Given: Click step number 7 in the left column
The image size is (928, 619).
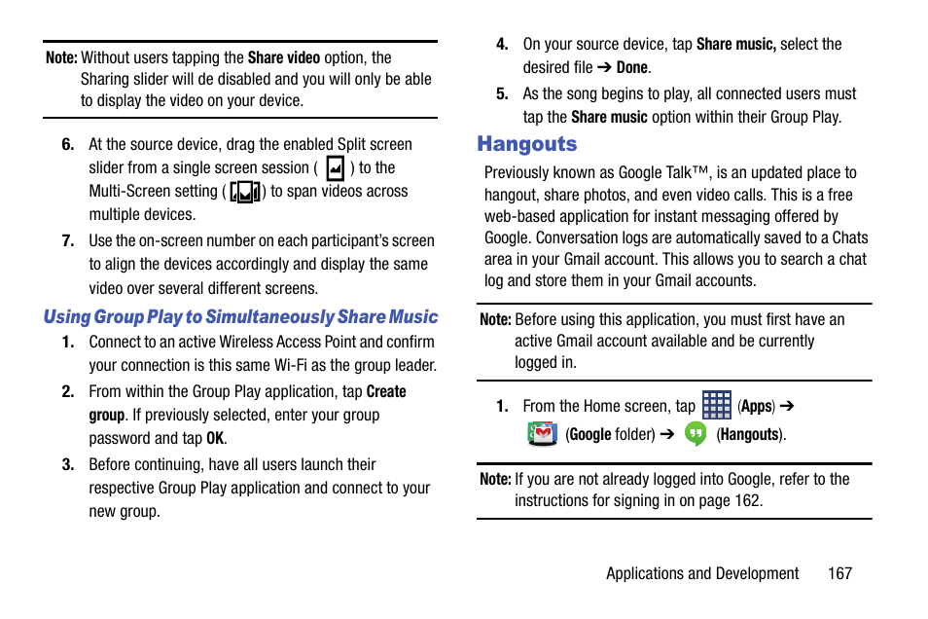Looking at the screenshot, I should point(68,240).
